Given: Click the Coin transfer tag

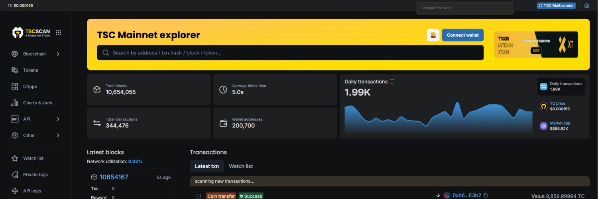Looking at the screenshot, I should (220, 196).
